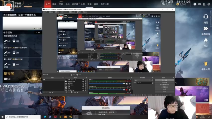Remove selected source with minus icon

point(69,92)
